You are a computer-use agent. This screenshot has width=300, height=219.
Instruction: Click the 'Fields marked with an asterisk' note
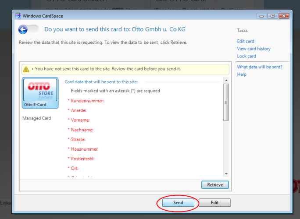(115, 91)
